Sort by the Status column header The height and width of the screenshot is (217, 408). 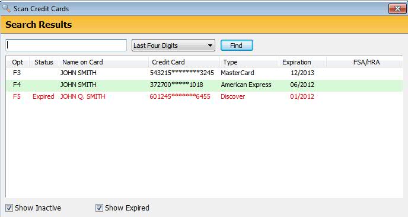point(44,62)
